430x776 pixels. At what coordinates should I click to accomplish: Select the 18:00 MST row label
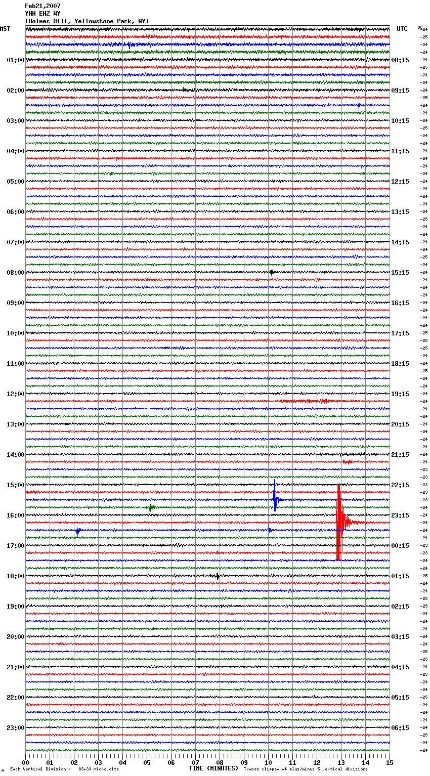[15, 576]
